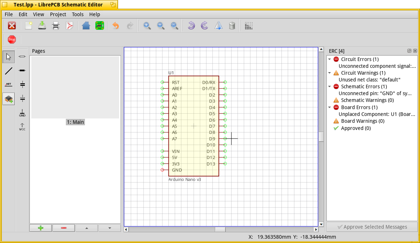
Task: Select the Arduino Nano v3 symbol label
Action: pos(185,180)
